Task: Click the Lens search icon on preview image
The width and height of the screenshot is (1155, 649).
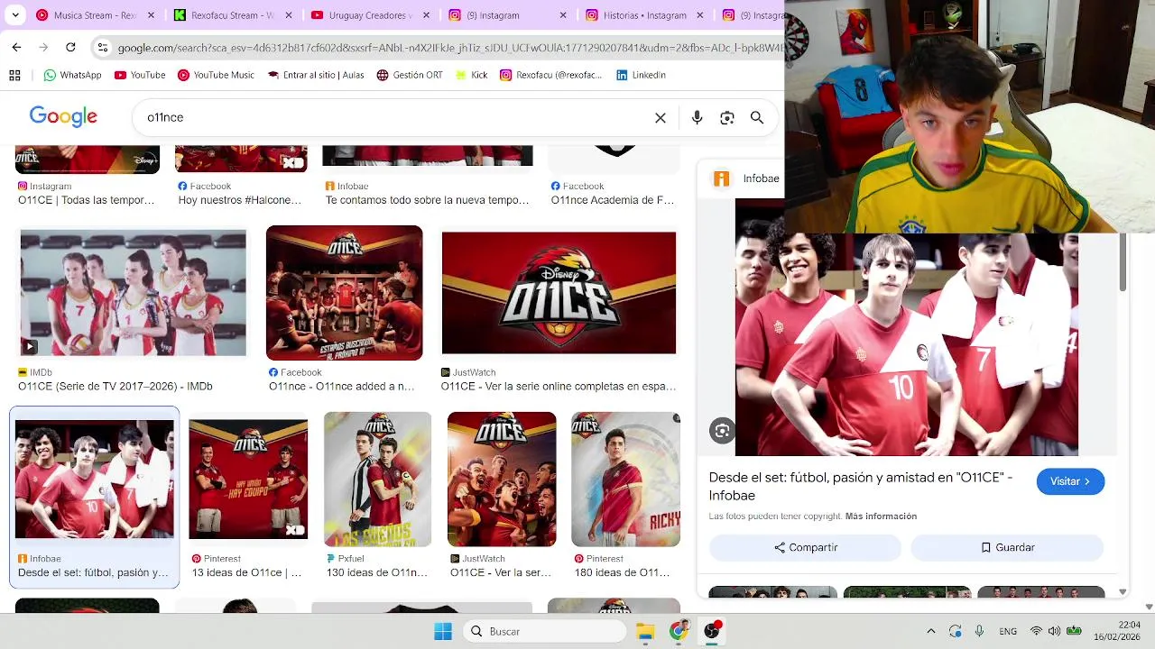Action: pyautogui.click(x=722, y=431)
